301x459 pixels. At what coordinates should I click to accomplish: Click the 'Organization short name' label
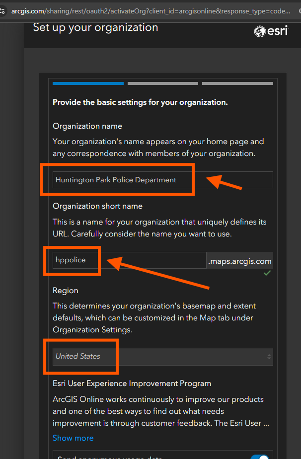tap(97, 206)
